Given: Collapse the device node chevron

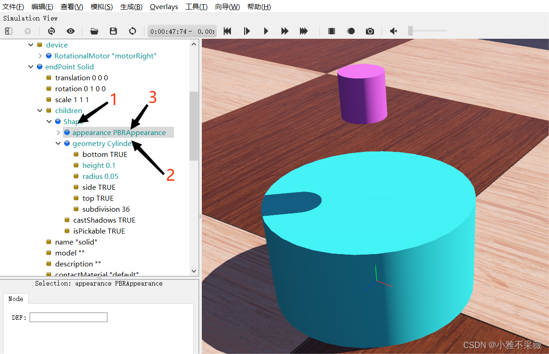Looking at the screenshot, I should (x=31, y=45).
